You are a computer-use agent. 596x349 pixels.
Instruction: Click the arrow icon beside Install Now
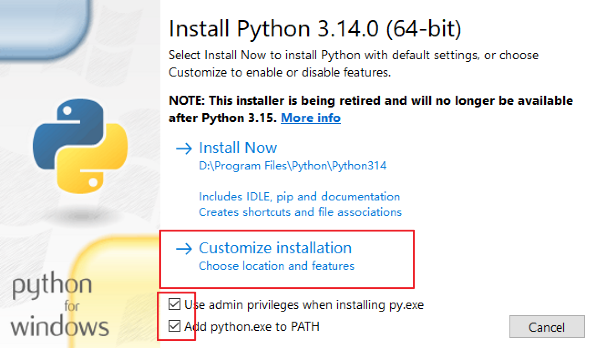coord(184,149)
